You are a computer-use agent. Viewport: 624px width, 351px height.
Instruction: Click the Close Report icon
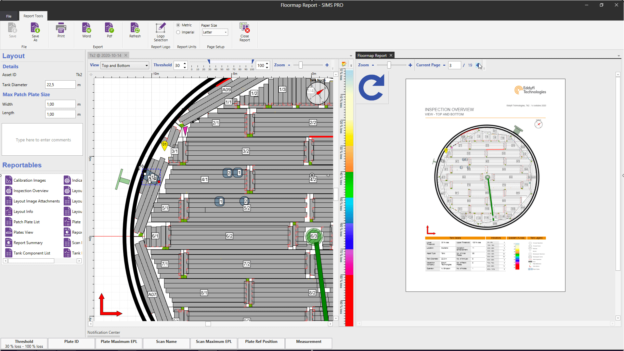click(244, 32)
